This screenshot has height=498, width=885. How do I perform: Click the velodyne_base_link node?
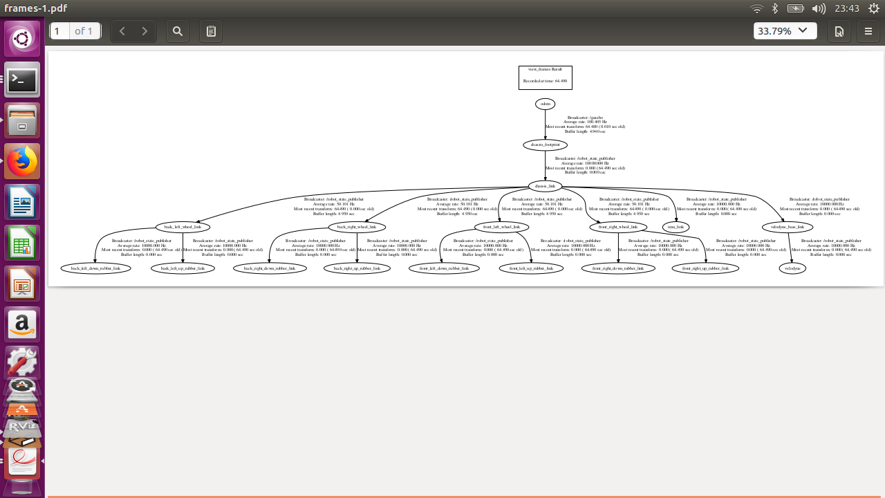[788, 226]
